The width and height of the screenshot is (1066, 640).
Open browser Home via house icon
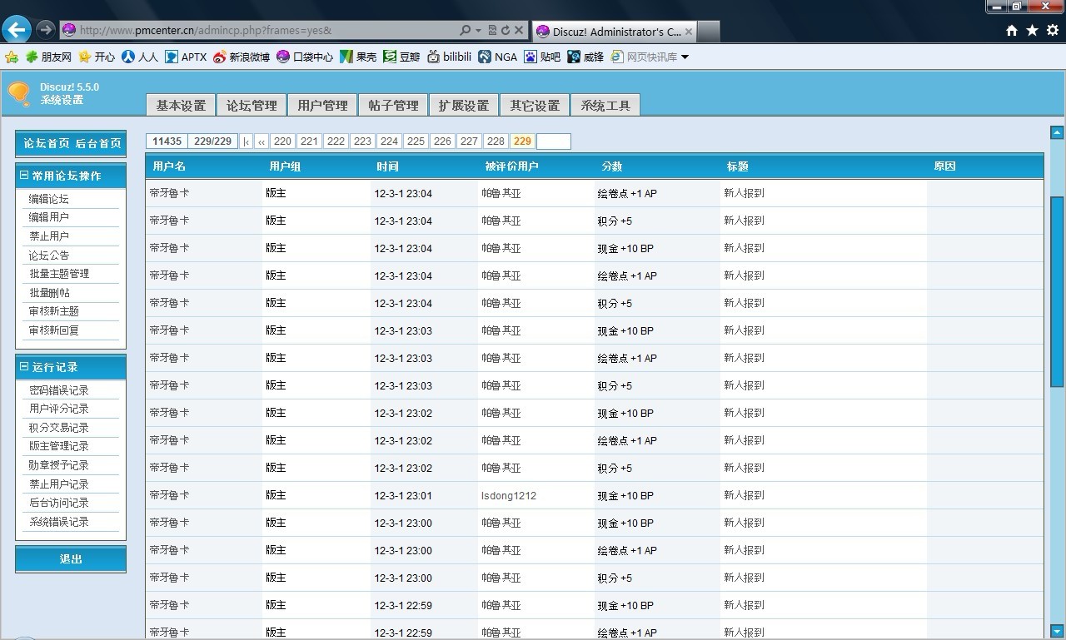pyautogui.click(x=1012, y=31)
